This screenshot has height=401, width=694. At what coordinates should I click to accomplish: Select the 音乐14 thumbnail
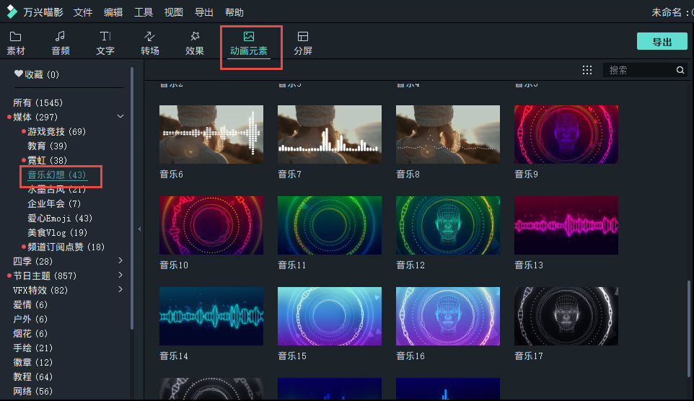(211, 316)
